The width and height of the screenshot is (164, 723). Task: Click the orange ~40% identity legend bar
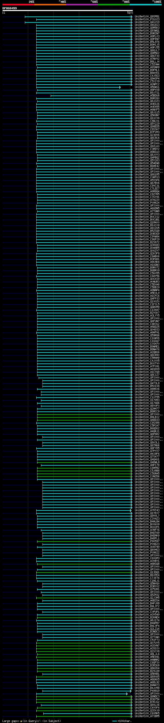(50, 5)
